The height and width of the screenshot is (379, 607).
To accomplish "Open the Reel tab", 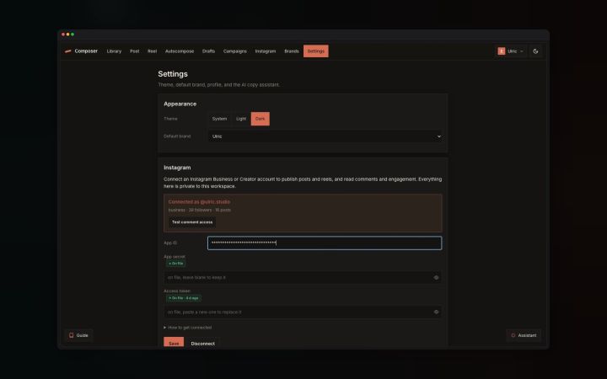I will tap(152, 51).
